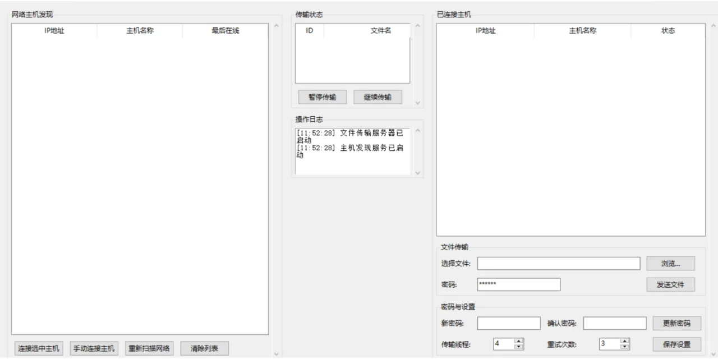Pause transfers via the 暂停传输 button
This screenshot has width=718, height=359.
click(322, 96)
